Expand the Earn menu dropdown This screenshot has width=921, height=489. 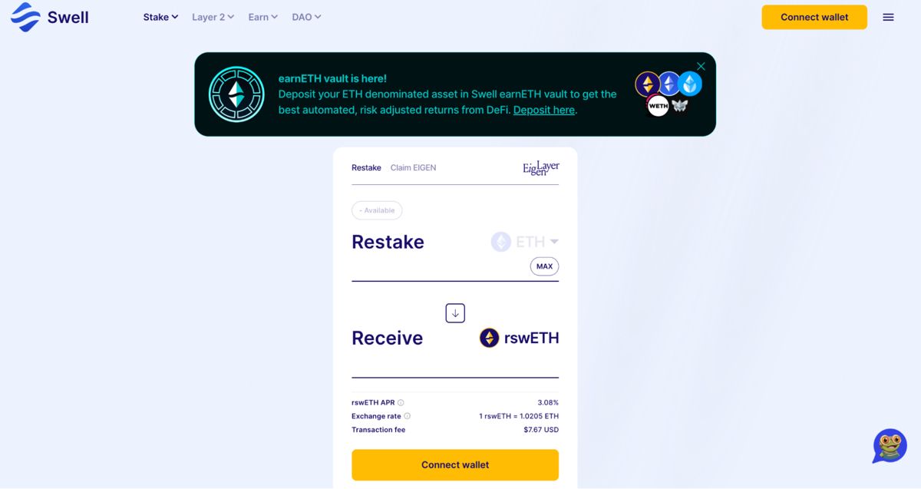(263, 17)
